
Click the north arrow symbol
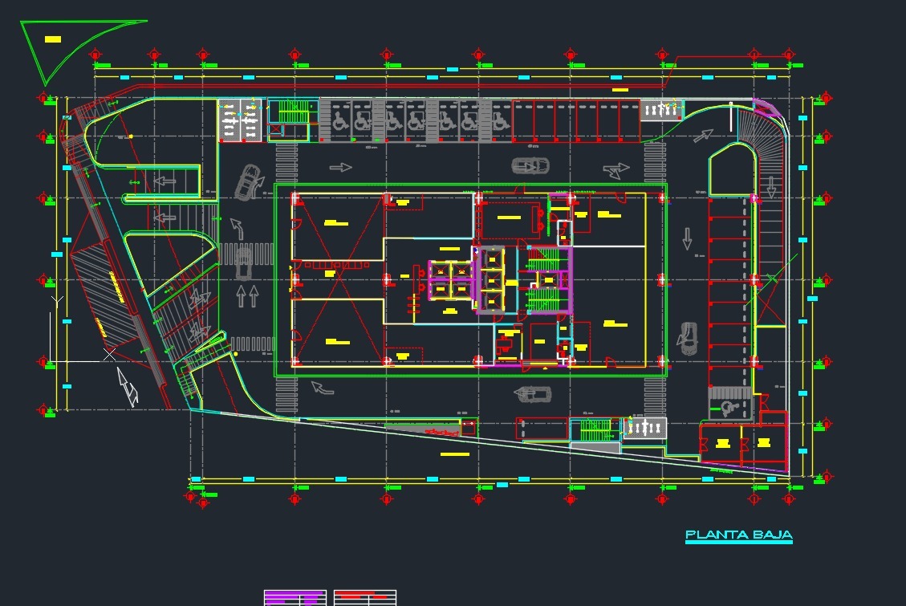coord(128,385)
